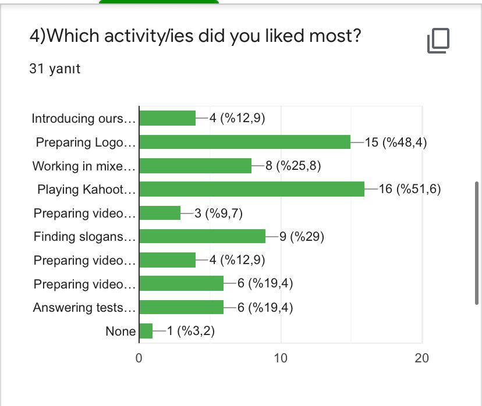
Task: Select the Preparing Logo bar
Action: pos(244,142)
